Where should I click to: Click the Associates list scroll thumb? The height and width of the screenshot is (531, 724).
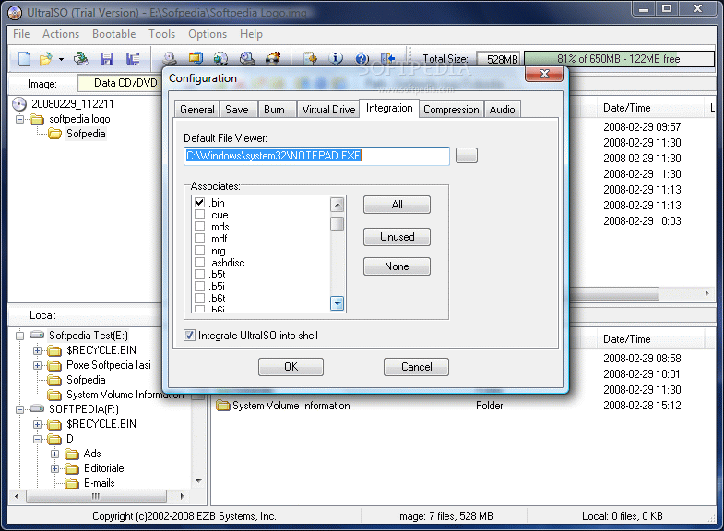pyautogui.click(x=338, y=224)
